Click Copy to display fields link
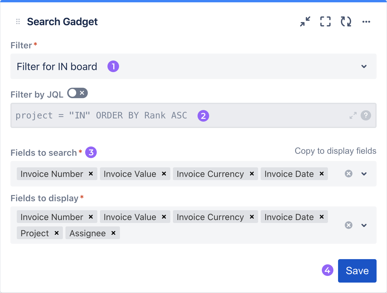Screen dimensions: 387x293 pyautogui.click(x=335, y=151)
